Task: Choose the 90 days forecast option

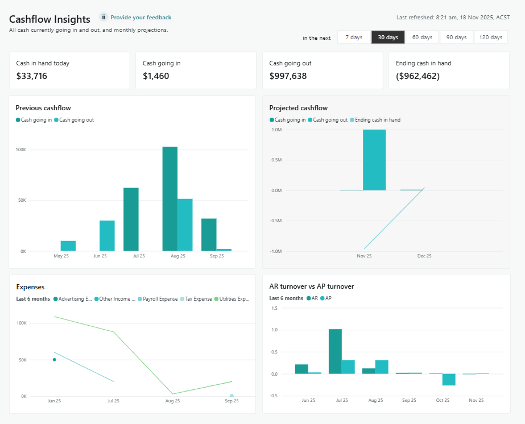Action: [x=456, y=38]
